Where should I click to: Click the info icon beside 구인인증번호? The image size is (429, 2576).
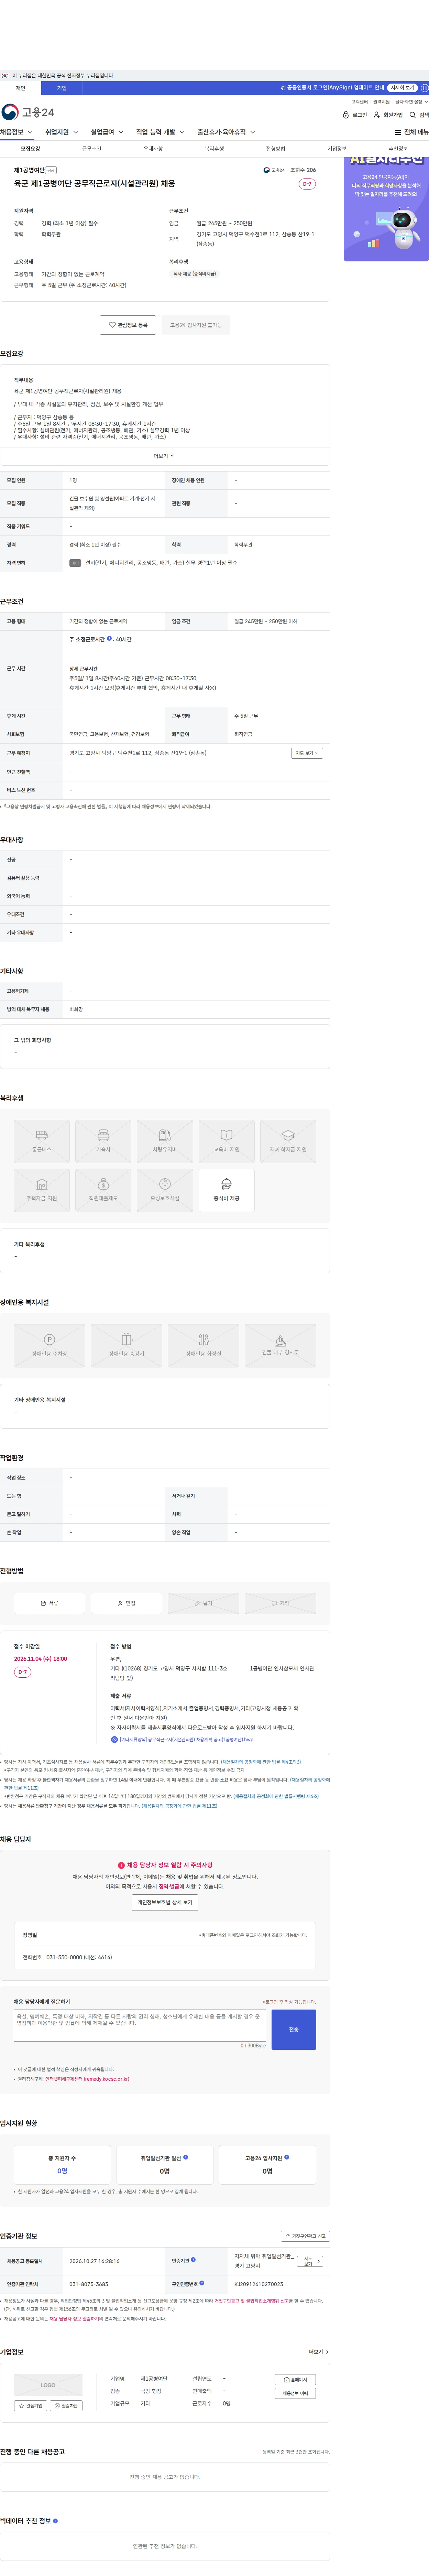pos(201,2283)
